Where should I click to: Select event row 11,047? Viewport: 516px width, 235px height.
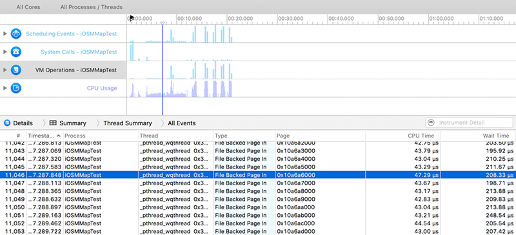[258, 183]
